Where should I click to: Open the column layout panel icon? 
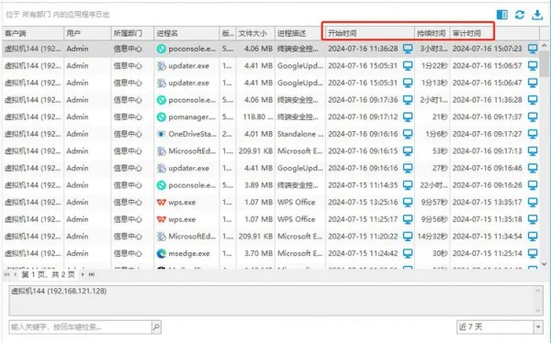[501, 15]
